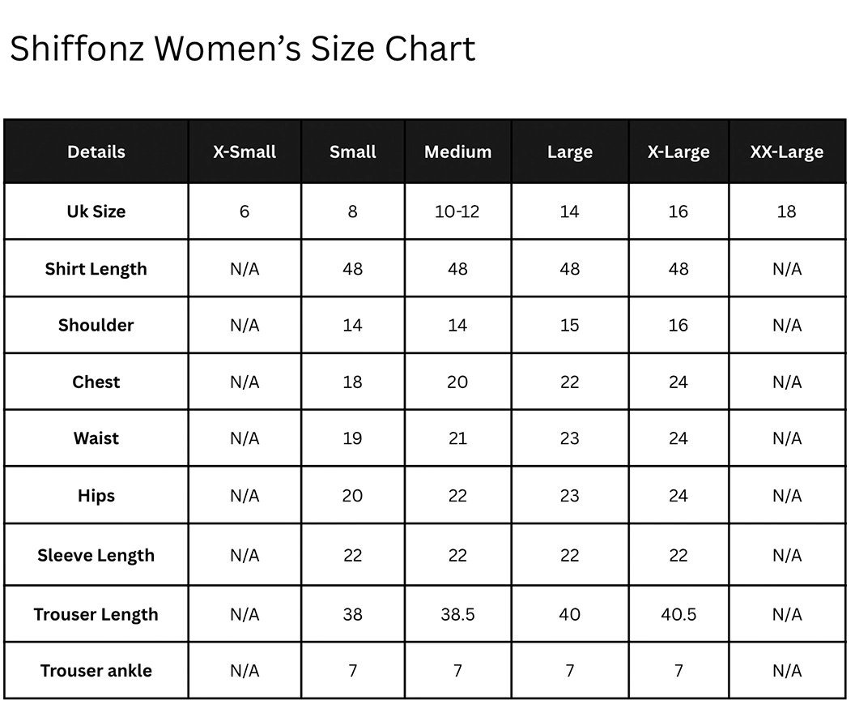Select the Chest row label
This screenshot has width=855, height=713.
click(x=96, y=382)
